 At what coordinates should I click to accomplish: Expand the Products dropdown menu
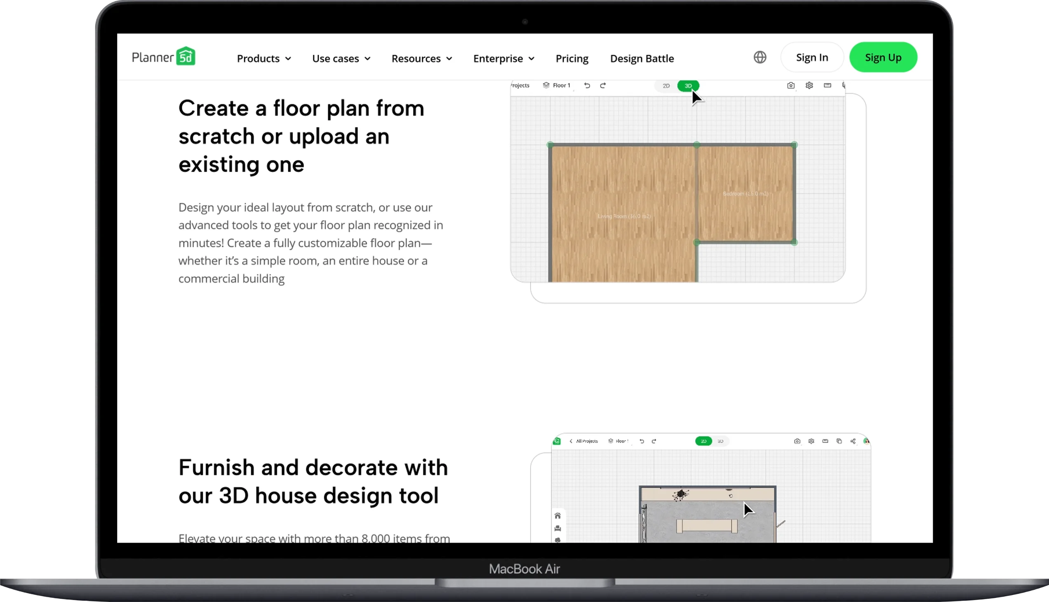coord(264,58)
